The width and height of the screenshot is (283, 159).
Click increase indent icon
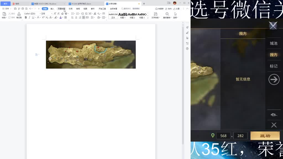[x=86, y=14]
